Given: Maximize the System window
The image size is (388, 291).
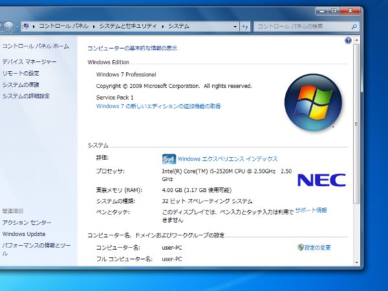Looking at the screenshot, I should pos(334,11).
